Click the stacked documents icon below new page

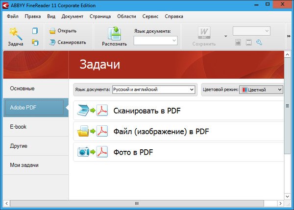35,43
